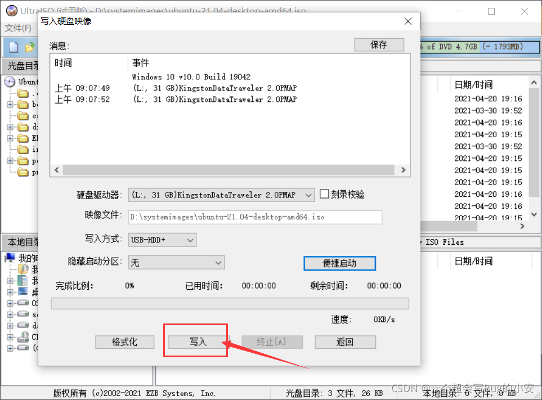Expand the Desktop node in local tree
Screen dimensions: 542x400
(x=10, y=292)
